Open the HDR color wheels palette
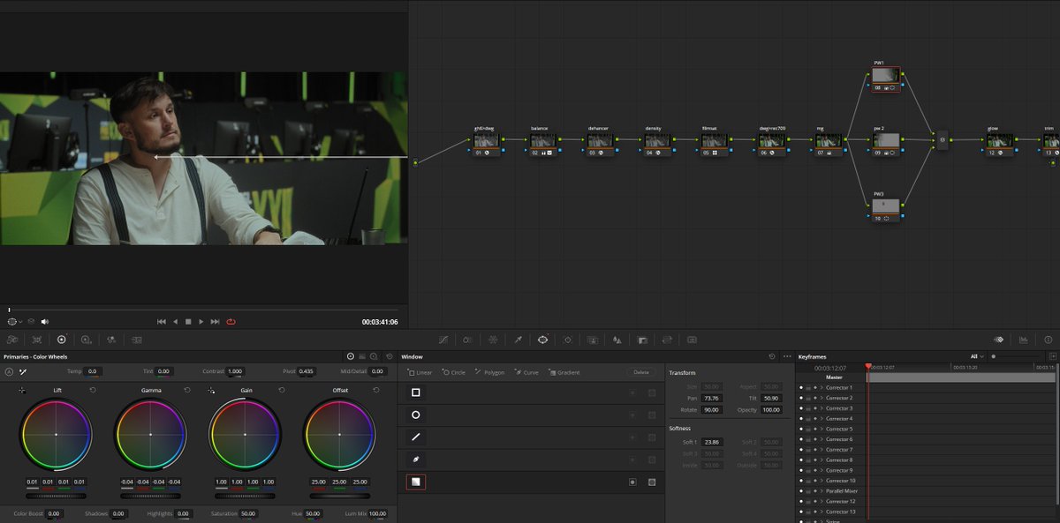This screenshot has width=1060, height=523. pos(87,340)
